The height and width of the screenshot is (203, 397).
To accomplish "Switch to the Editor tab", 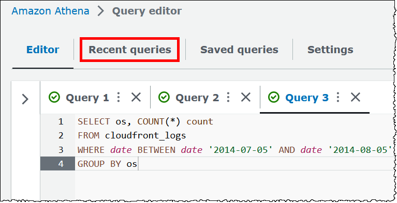I will [43, 50].
